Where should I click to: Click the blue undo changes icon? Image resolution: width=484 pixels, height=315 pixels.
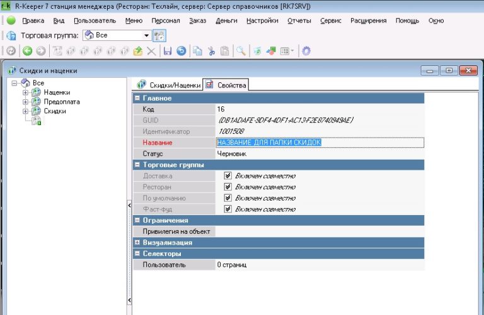pyautogui.click(x=181, y=51)
